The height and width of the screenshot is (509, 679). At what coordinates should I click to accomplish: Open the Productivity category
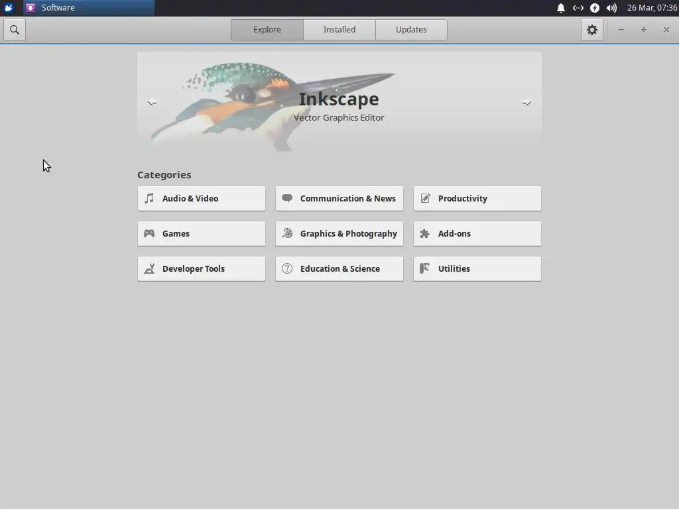click(477, 199)
